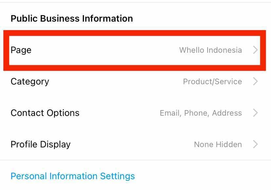Click the arrow beside Email, Phone, Address

click(x=256, y=113)
